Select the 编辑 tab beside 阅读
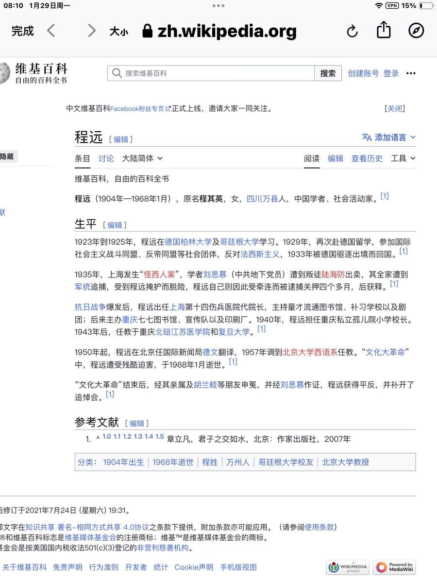 336,158
